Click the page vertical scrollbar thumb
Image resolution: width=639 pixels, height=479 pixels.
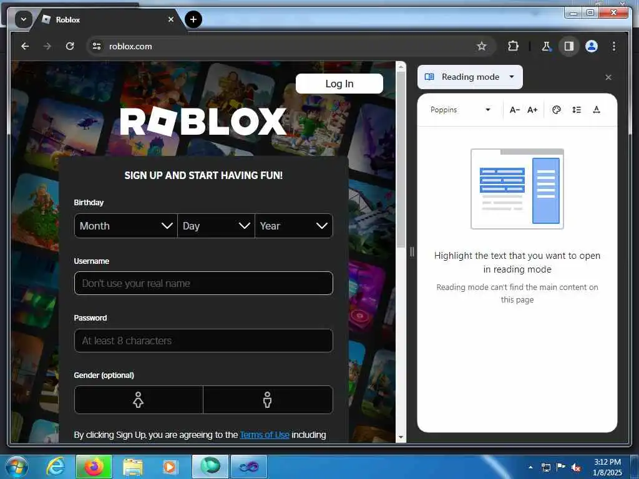tap(401, 159)
